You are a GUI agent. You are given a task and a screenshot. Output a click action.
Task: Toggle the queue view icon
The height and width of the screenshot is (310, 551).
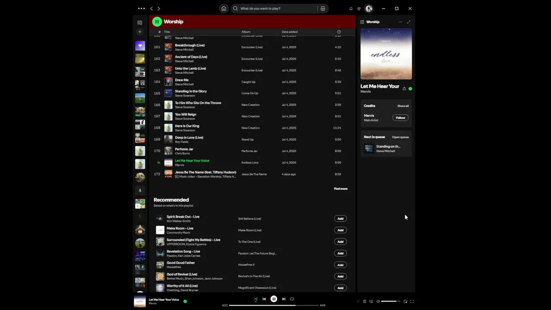(365, 301)
